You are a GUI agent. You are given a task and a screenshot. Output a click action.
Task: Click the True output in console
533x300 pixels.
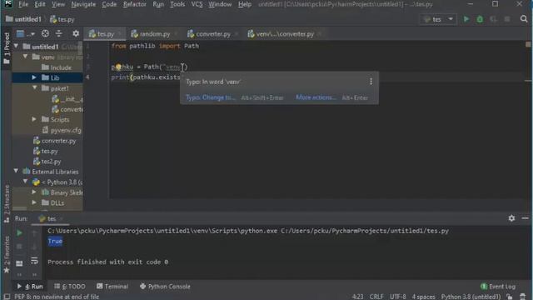55,241
